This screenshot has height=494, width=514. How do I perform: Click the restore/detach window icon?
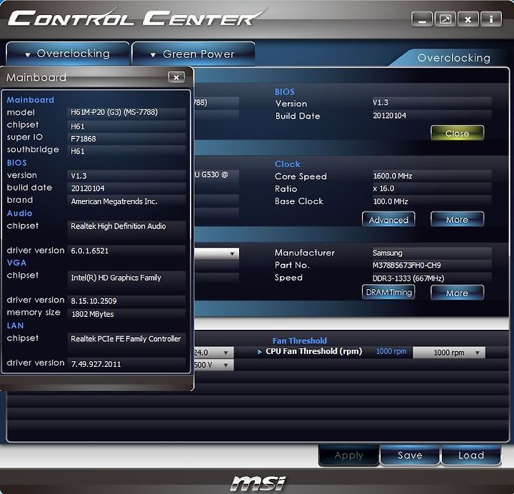(445, 19)
